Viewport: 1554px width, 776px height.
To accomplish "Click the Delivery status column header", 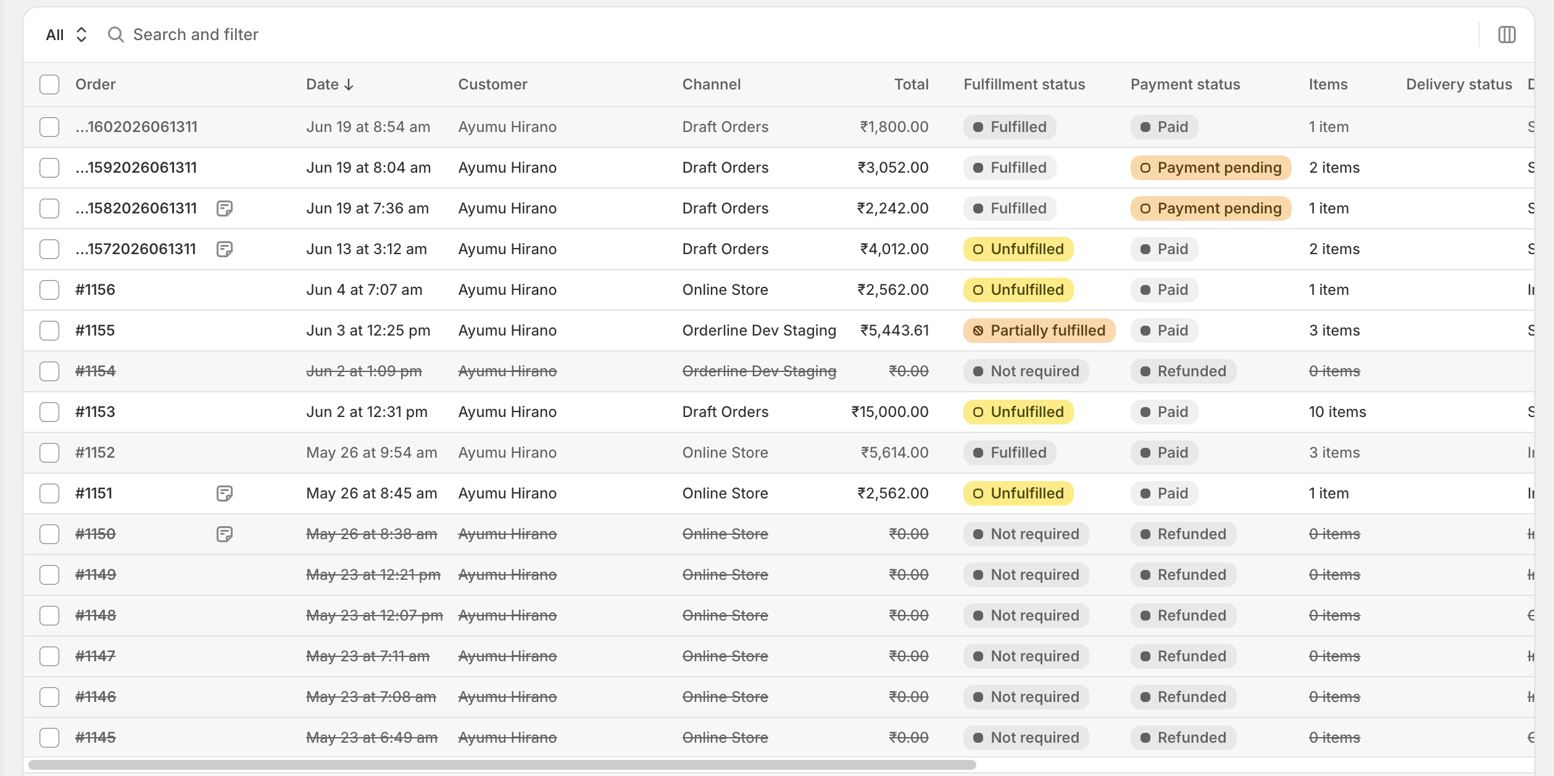I will tap(1460, 85).
